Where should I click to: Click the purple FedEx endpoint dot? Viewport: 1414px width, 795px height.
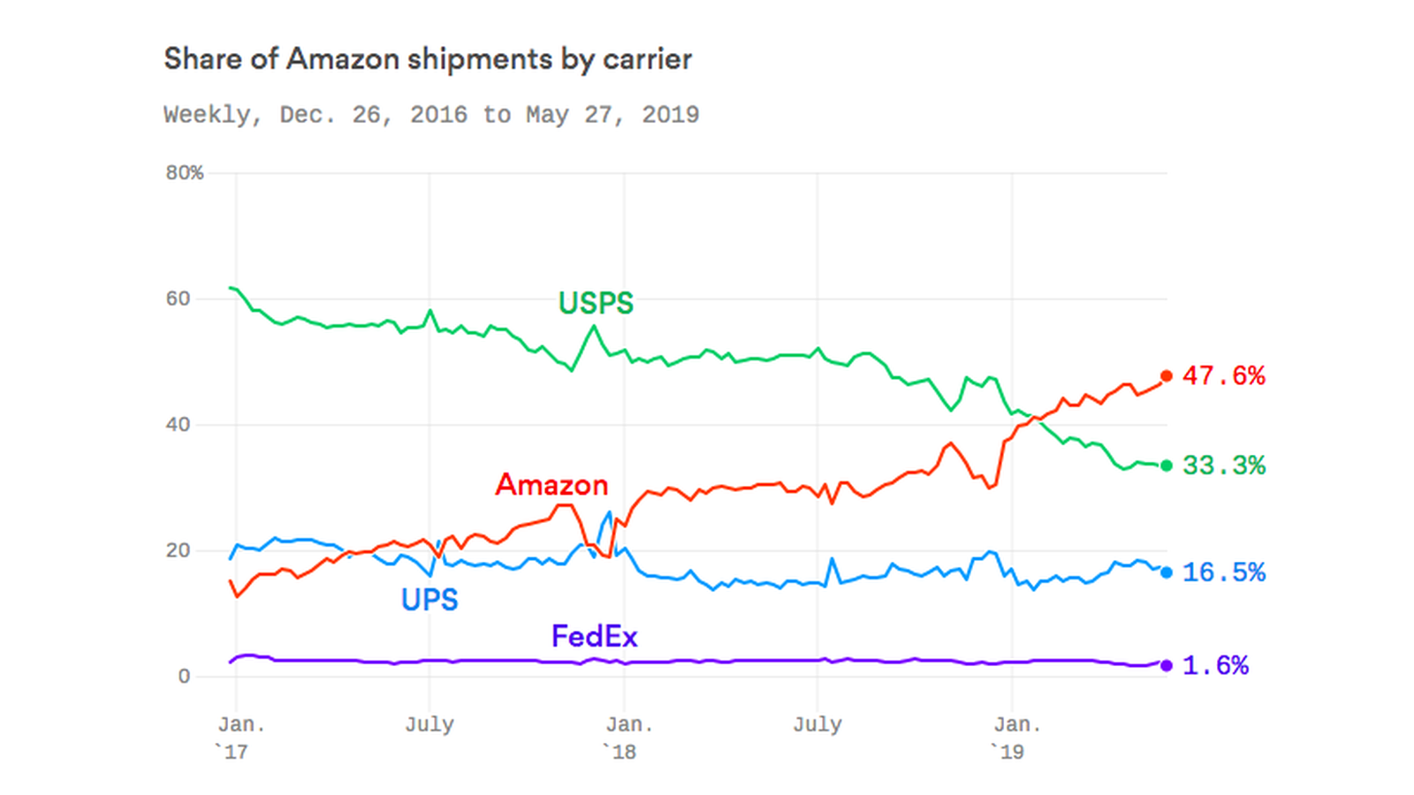(1166, 665)
